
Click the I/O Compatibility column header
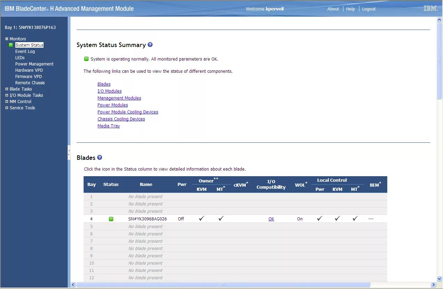[x=271, y=185]
